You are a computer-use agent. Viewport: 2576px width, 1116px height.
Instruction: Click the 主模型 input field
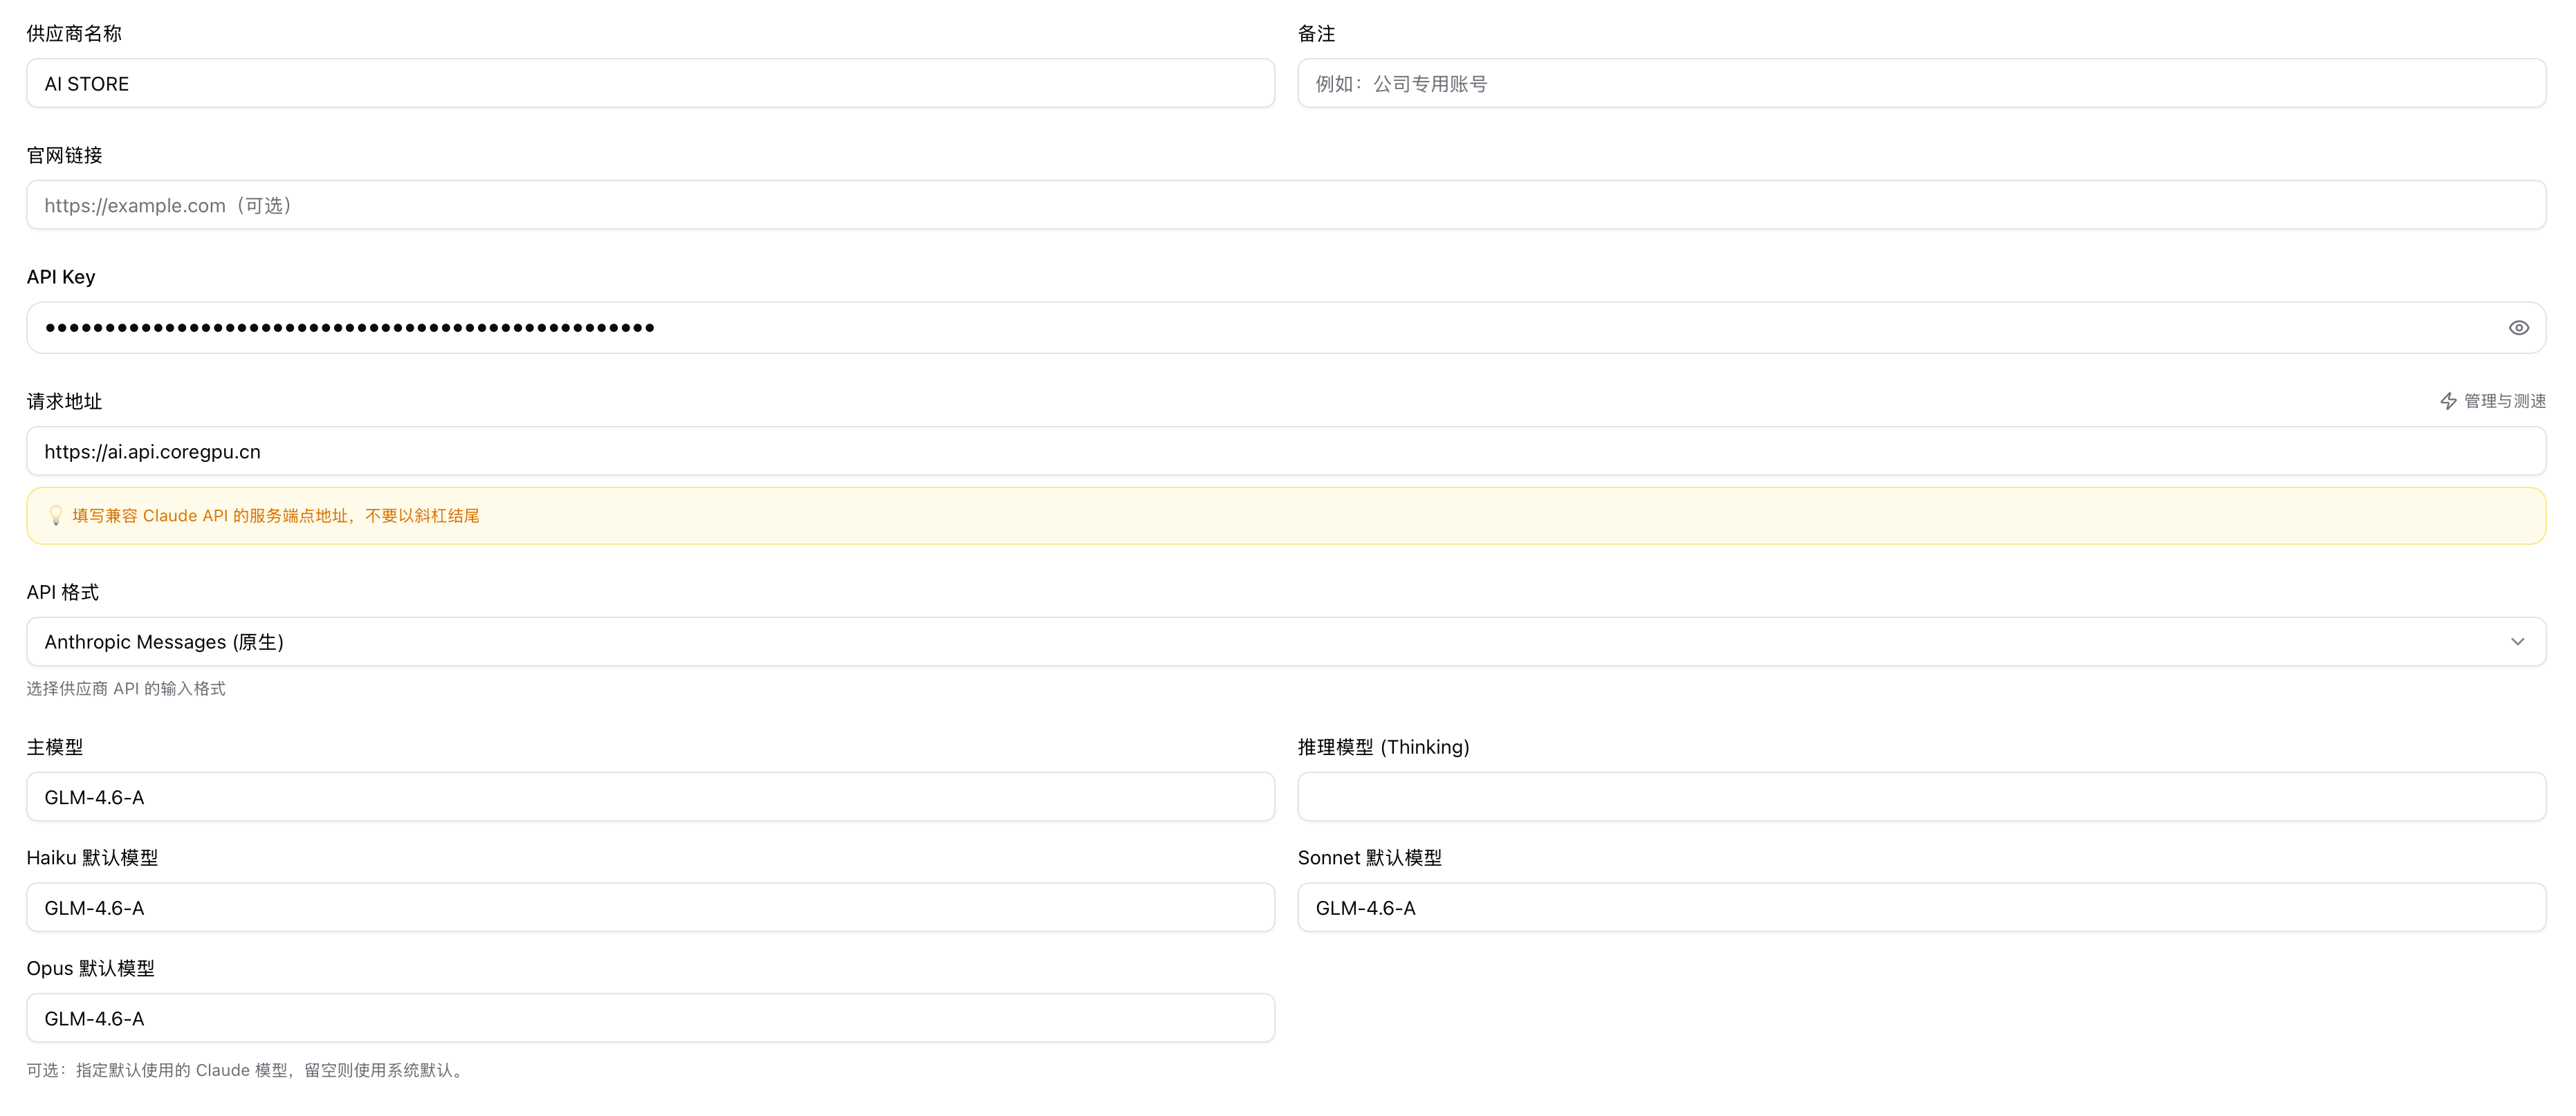click(650, 797)
